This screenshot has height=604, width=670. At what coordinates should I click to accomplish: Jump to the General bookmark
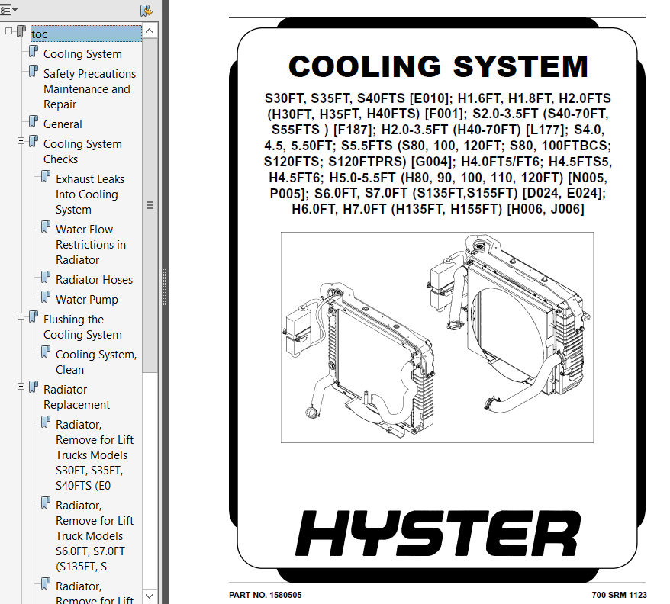coord(63,124)
